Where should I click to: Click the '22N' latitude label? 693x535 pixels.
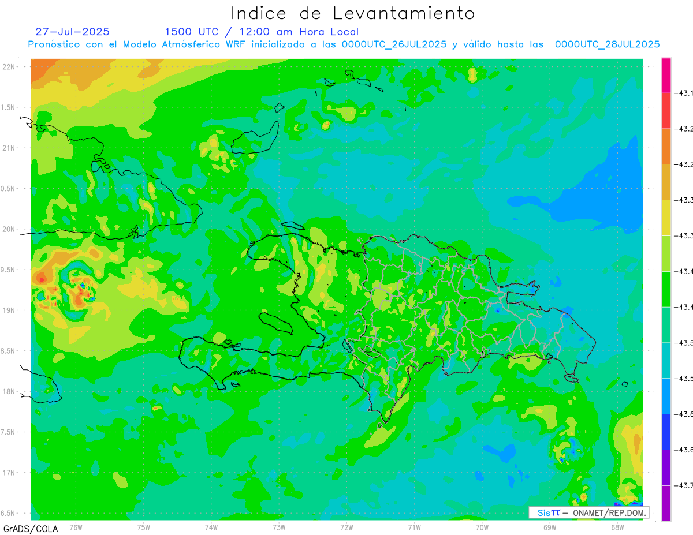tap(9, 67)
